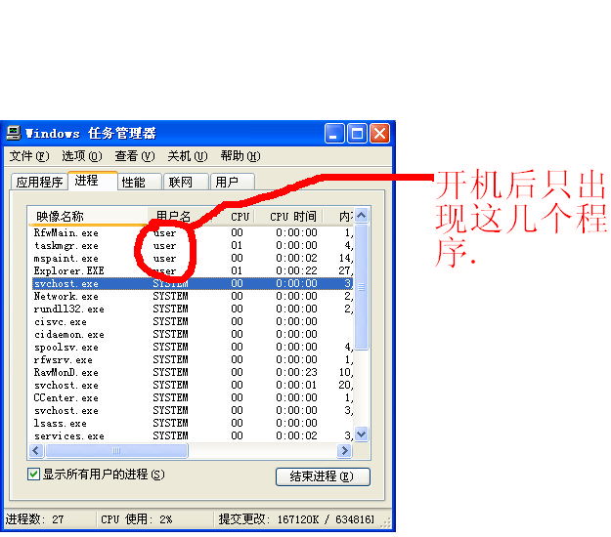Switch to the 联网 tab
This screenshot has height=537, width=611.
187,183
